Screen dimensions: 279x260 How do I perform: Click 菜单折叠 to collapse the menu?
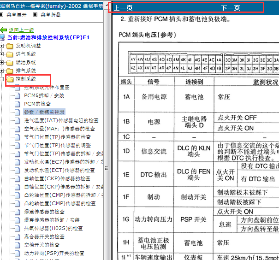pos(51,15)
